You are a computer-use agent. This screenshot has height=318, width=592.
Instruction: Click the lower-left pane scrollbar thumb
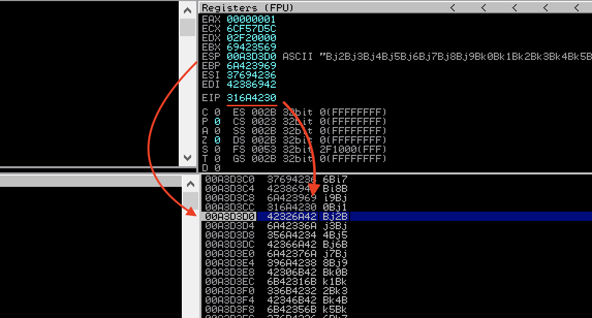click(x=191, y=200)
